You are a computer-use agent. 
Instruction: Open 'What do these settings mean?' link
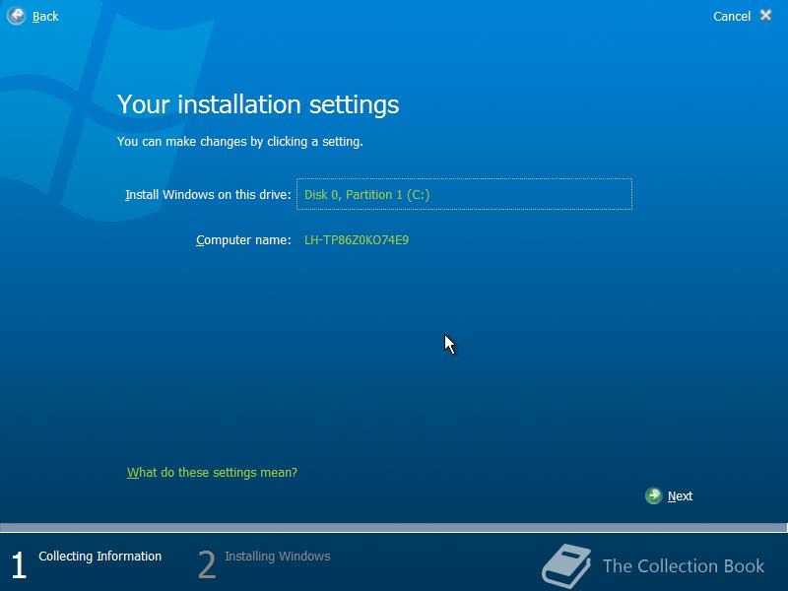212,473
